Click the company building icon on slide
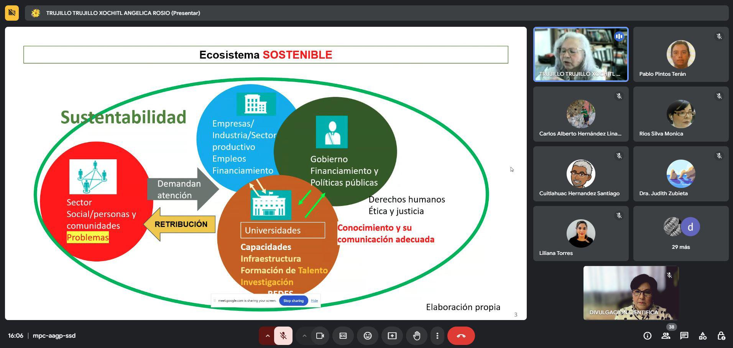 256,104
